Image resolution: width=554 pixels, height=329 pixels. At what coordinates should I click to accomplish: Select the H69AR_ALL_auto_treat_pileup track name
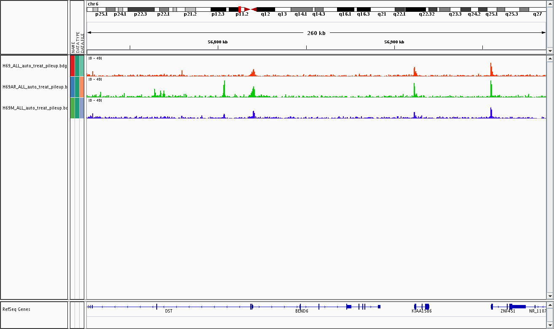(35, 87)
